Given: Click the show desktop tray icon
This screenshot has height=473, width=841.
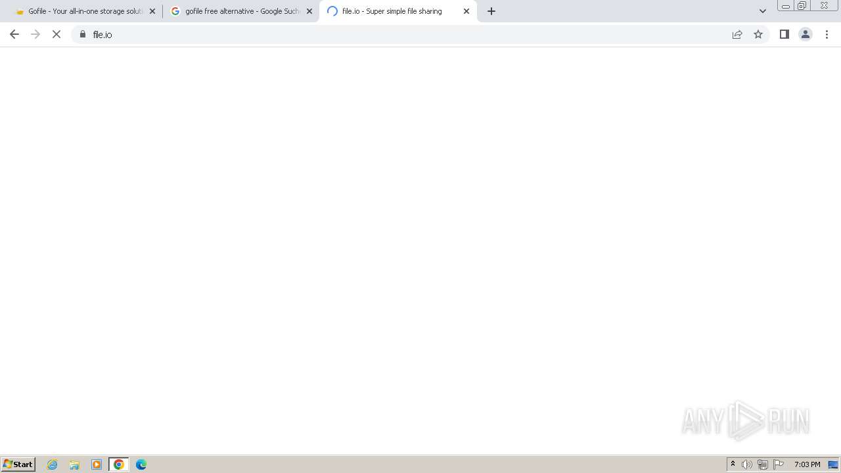Looking at the screenshot, I should 833,464.
